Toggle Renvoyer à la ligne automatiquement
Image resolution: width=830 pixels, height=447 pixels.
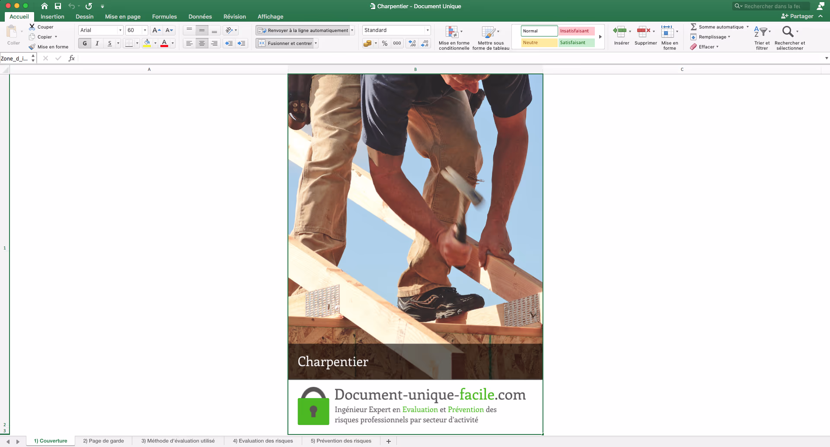[303, 30]
